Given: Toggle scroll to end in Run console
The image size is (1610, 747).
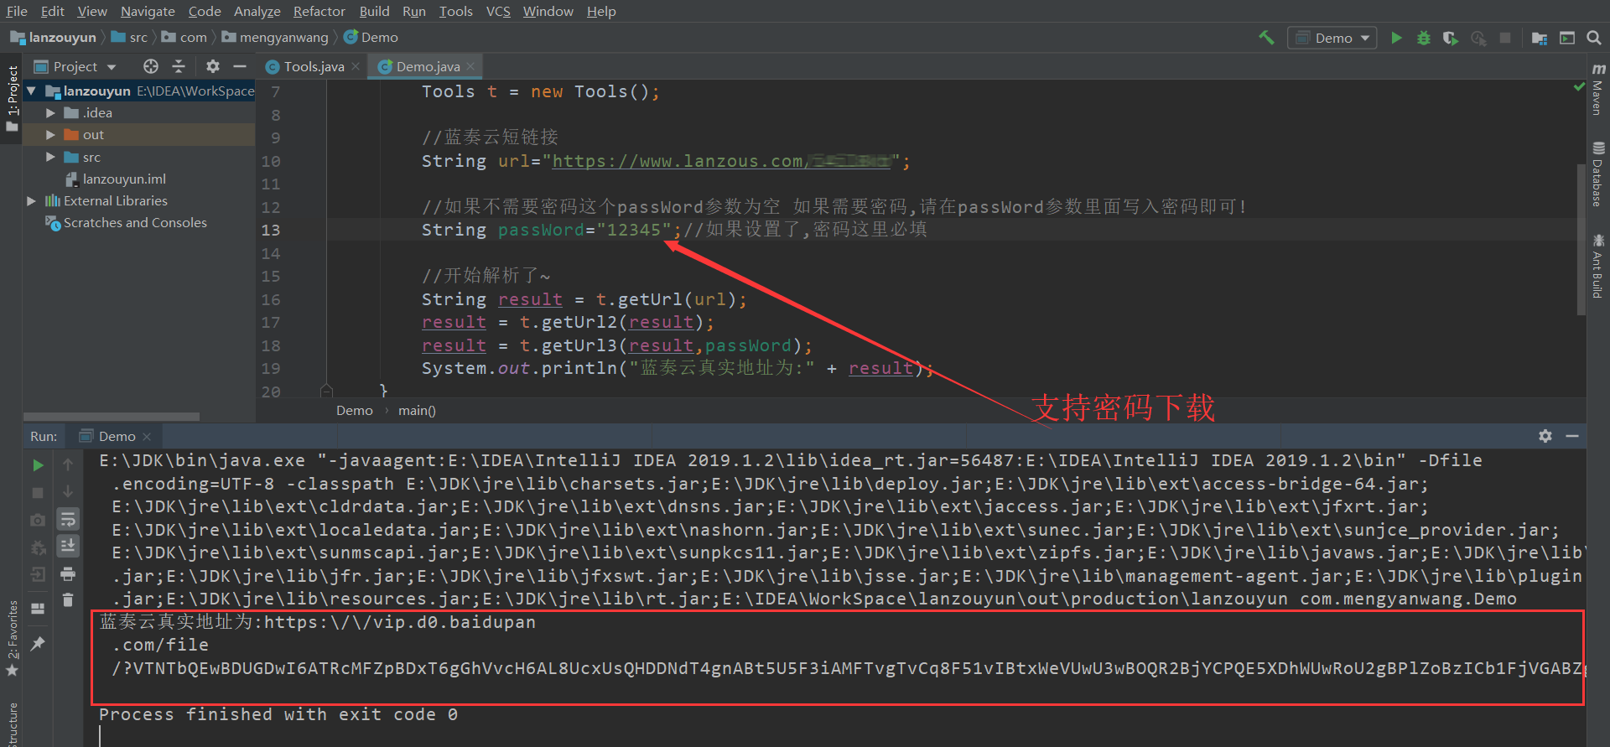Looking at the screenshot, I should pos(68,546).
